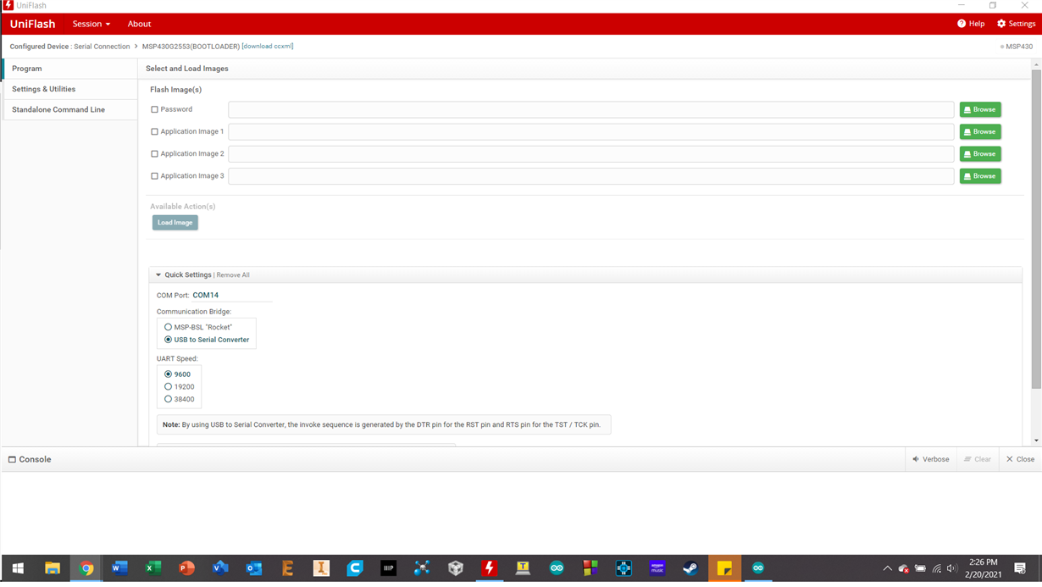1042x587 pixels.
Task: Click the Console panel icon
Action: (12, 459)
